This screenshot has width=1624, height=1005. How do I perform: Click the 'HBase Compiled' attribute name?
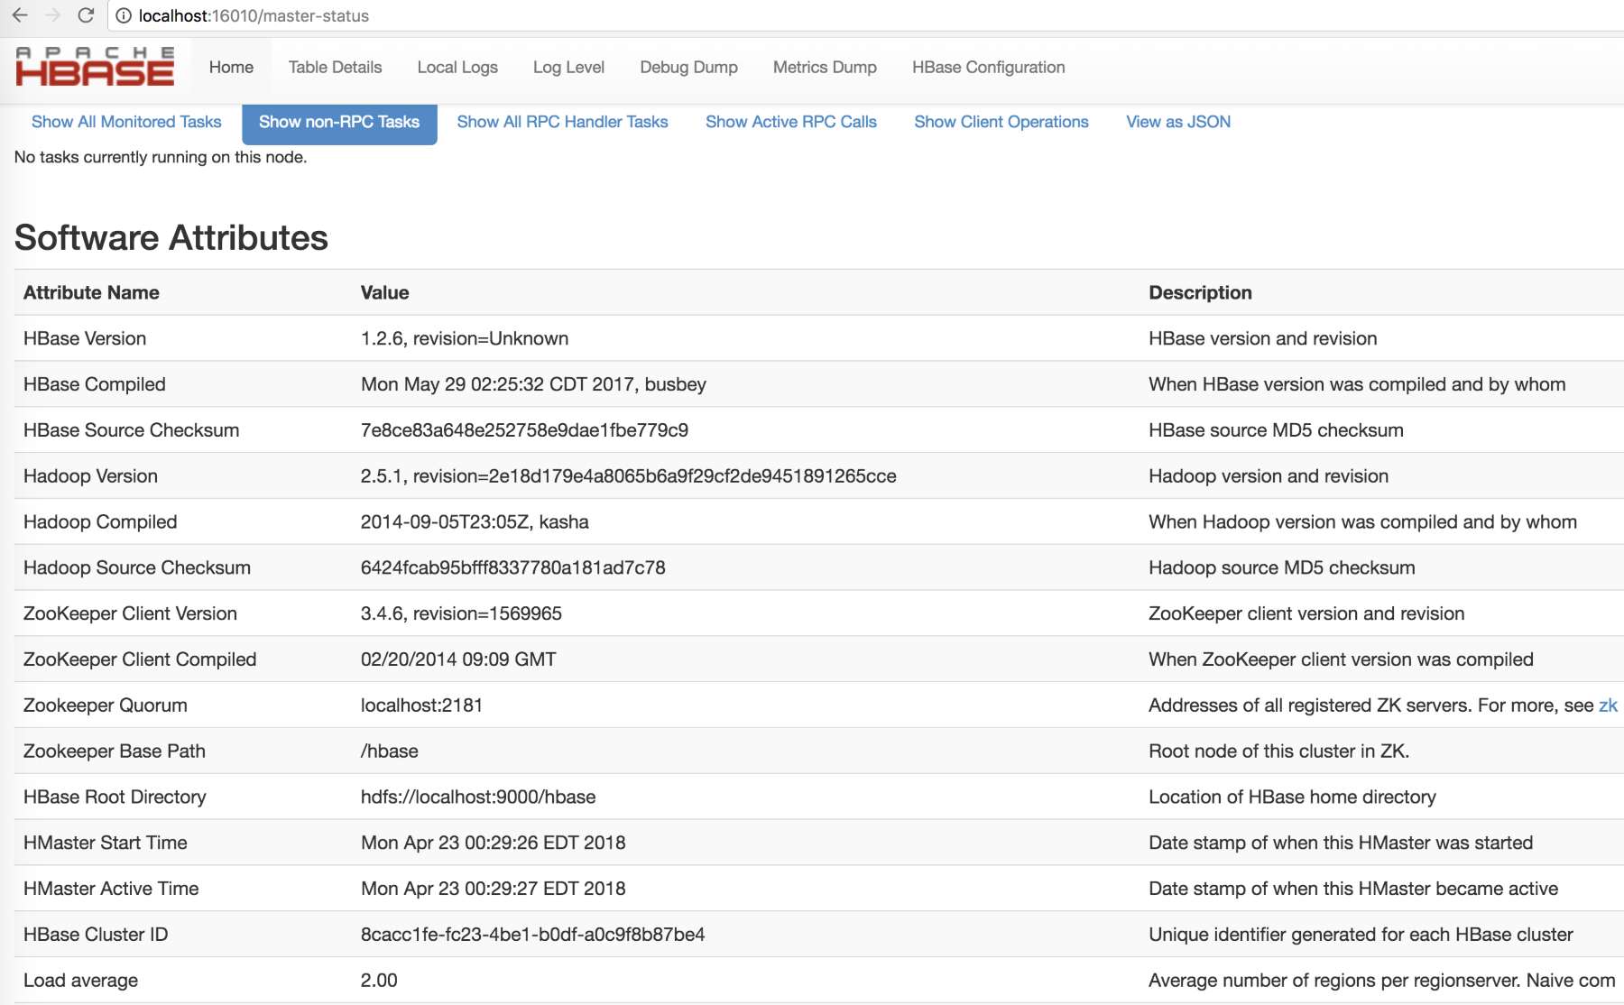(95, 384)
